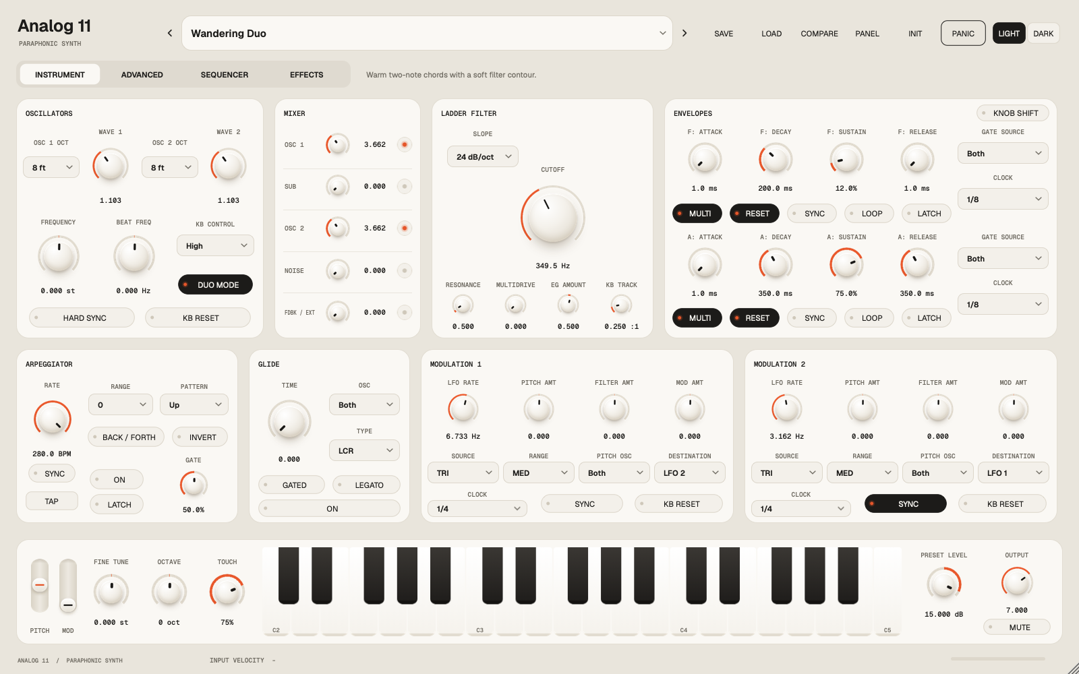Click the Panic button
Viewport: 1079px width, 674px height.
963,33
